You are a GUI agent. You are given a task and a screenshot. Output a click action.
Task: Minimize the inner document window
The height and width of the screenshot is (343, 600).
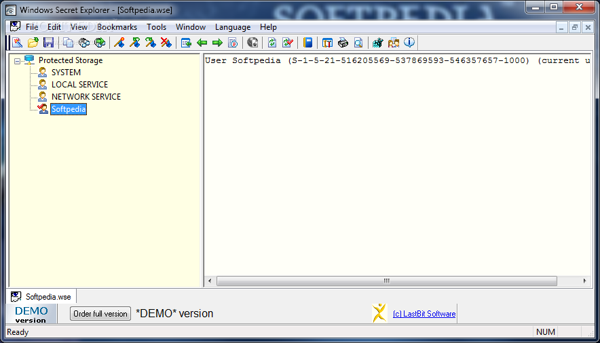561,27
